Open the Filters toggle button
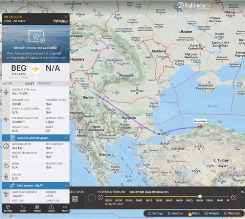Screen dimensions: 245x219 click(194, 214)
